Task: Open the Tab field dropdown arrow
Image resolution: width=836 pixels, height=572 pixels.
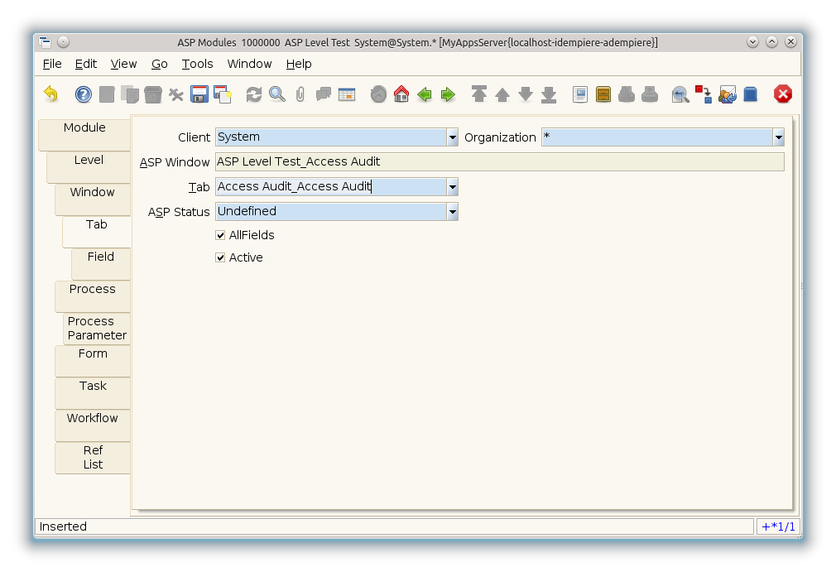Action: point(452,187)
